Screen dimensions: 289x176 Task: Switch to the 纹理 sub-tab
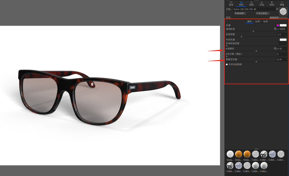click(x=257, y=22)
